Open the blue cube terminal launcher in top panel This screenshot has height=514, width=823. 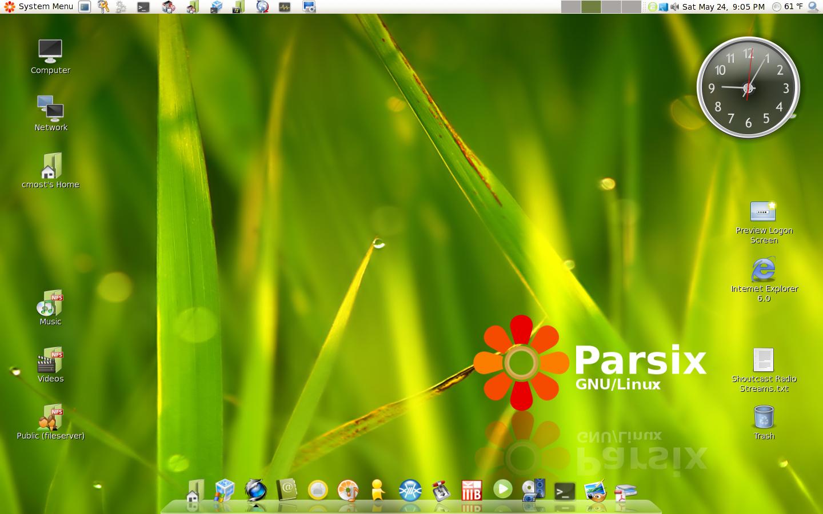pyautogui.click(x=216, y=7)
